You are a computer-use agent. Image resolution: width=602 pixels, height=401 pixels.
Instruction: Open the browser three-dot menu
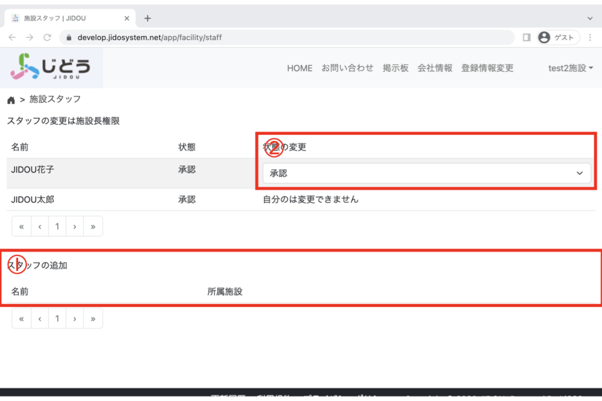click(589, 37)
